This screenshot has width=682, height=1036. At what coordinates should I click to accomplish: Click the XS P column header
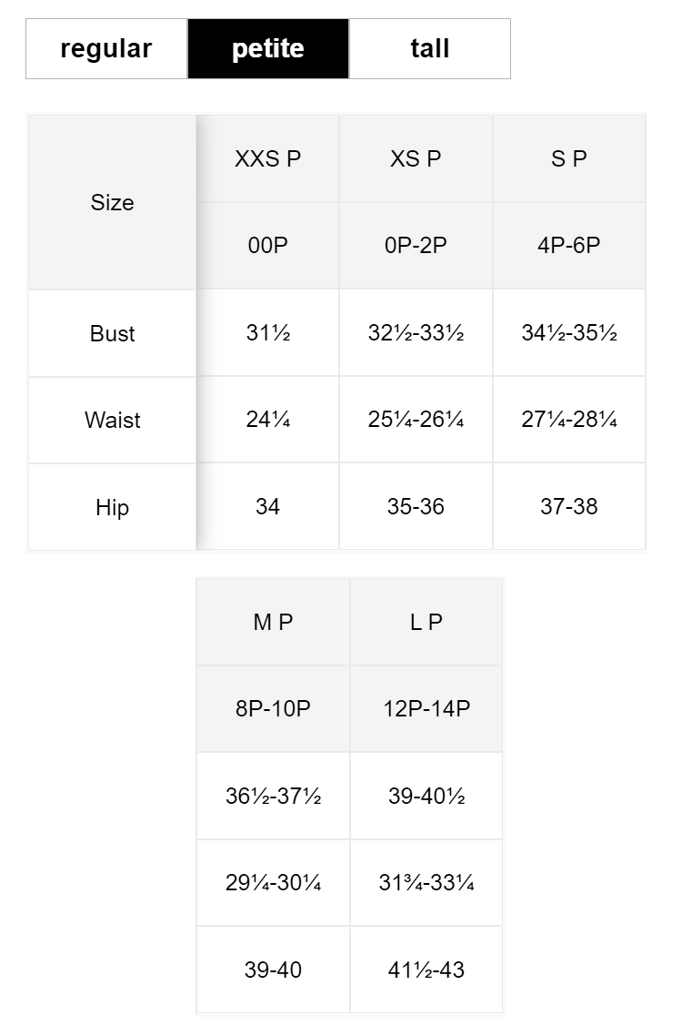coord(416,159)
